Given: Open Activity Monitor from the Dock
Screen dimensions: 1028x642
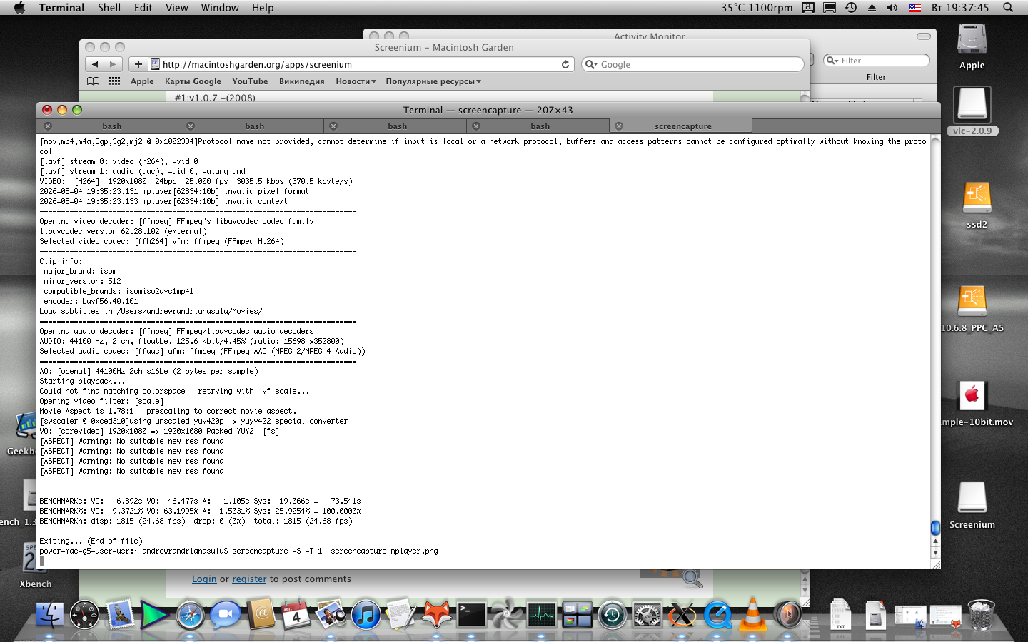Looking at the screenshot, I should coord(541,614).
